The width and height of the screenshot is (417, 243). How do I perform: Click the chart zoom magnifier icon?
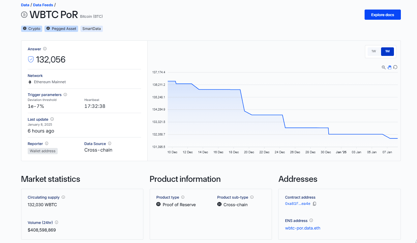[383, 67]
